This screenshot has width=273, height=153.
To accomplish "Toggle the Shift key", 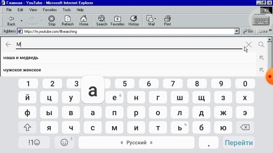I will [x=27, y=127].
